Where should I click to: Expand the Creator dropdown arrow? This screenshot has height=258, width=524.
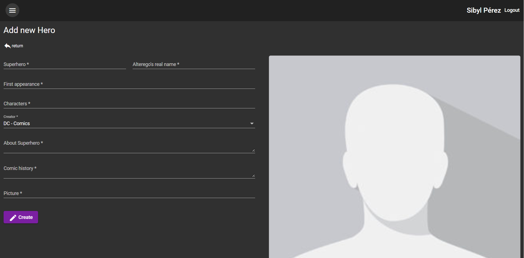[x=252, y=123]
